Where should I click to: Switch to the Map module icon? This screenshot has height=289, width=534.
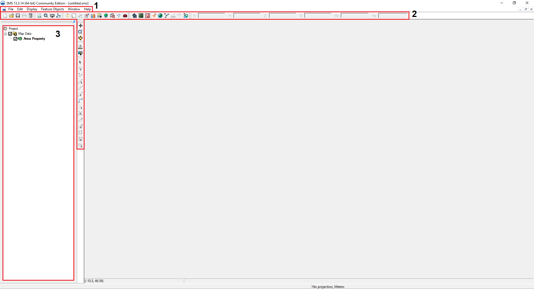154,16
